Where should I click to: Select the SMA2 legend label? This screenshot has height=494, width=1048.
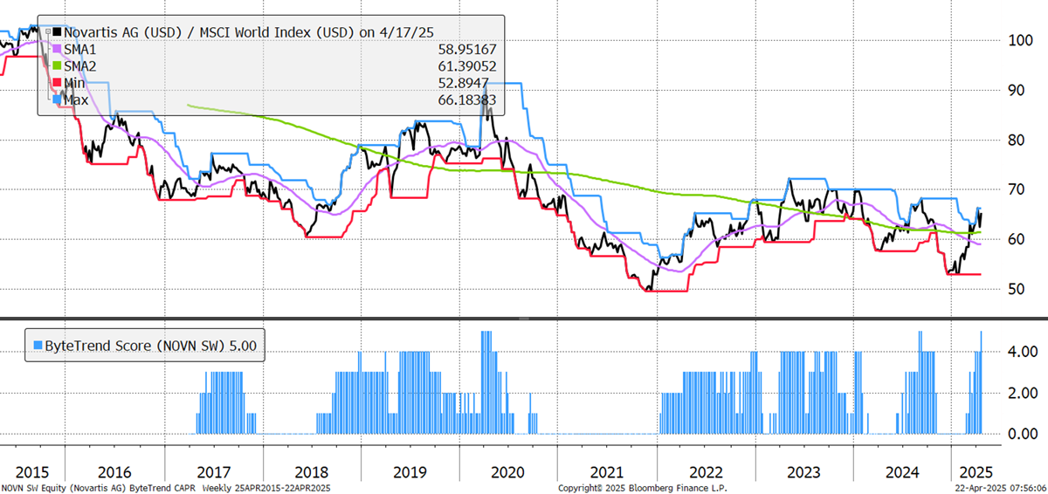(80, 65)
